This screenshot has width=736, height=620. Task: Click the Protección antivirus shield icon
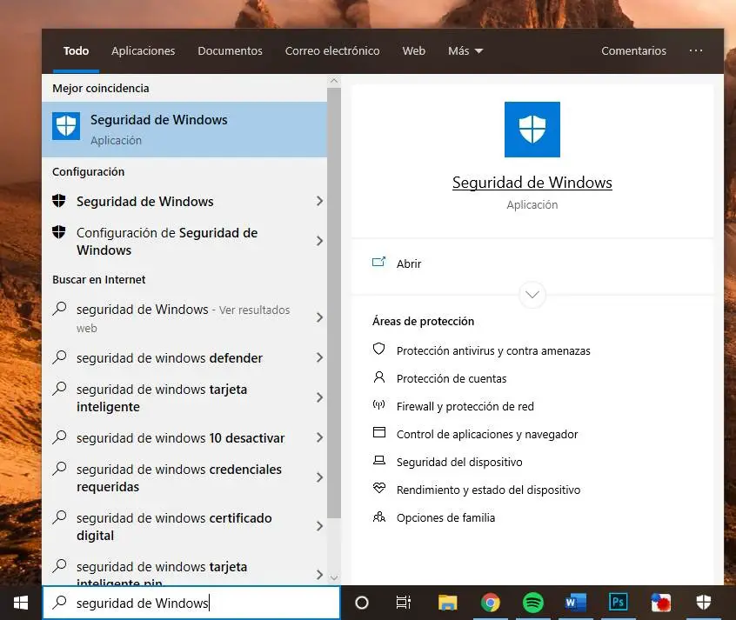tap(378, 349)
